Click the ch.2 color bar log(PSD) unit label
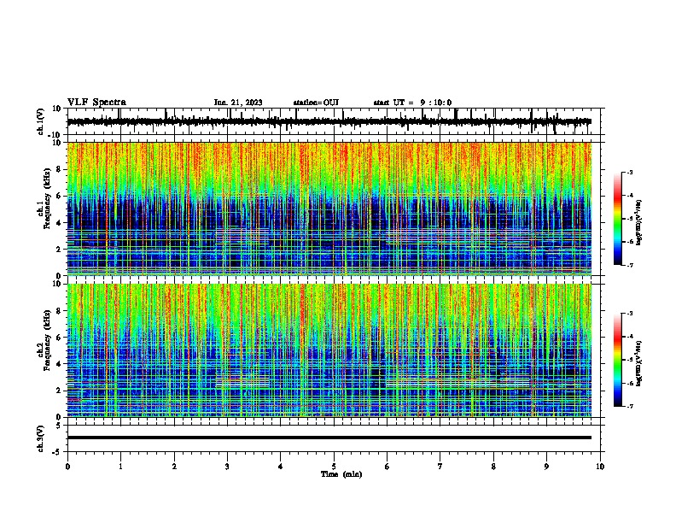 (x=639, y=364)
